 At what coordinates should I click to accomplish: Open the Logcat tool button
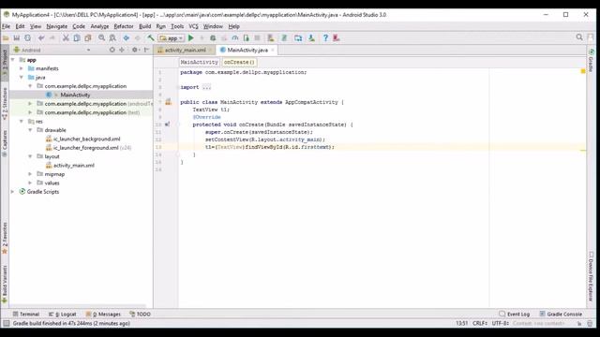63,315
